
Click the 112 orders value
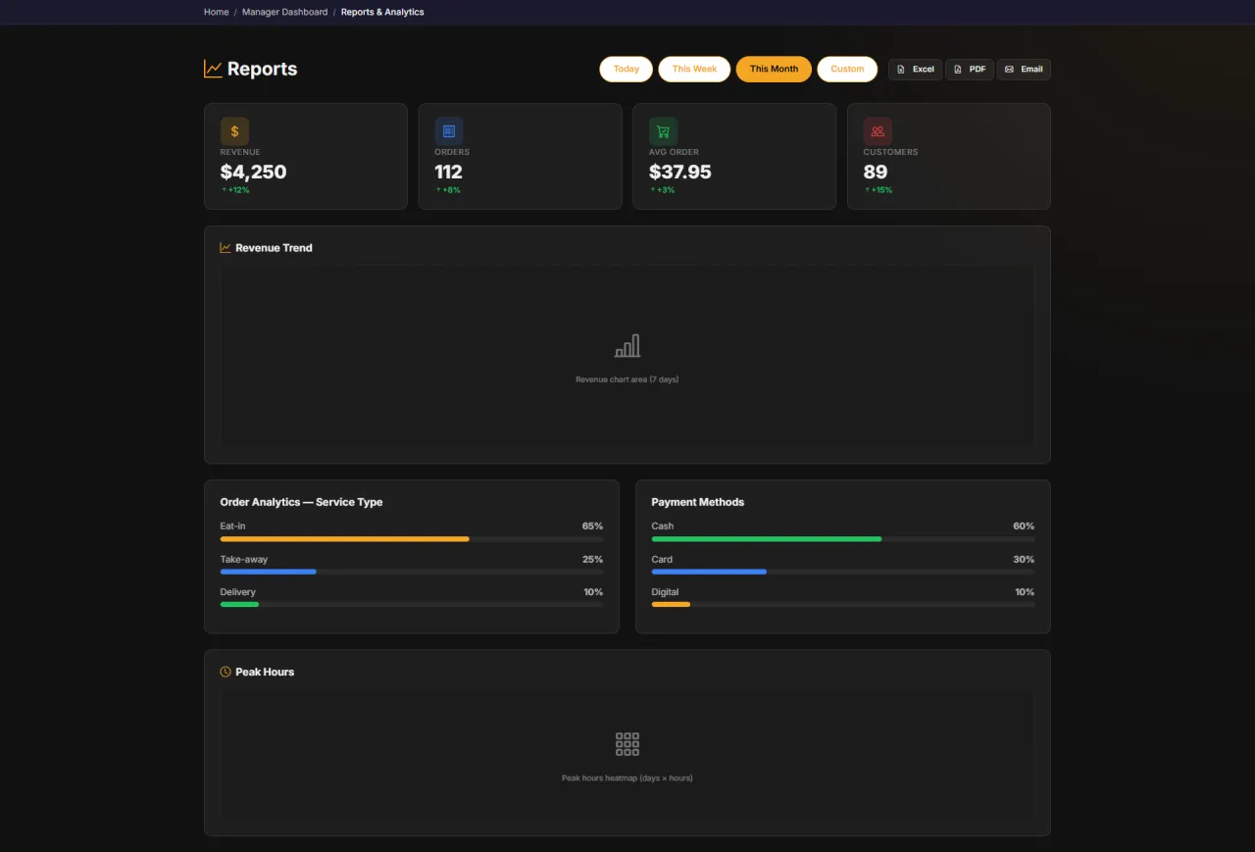pyautogui.click(x=449, y=172)
